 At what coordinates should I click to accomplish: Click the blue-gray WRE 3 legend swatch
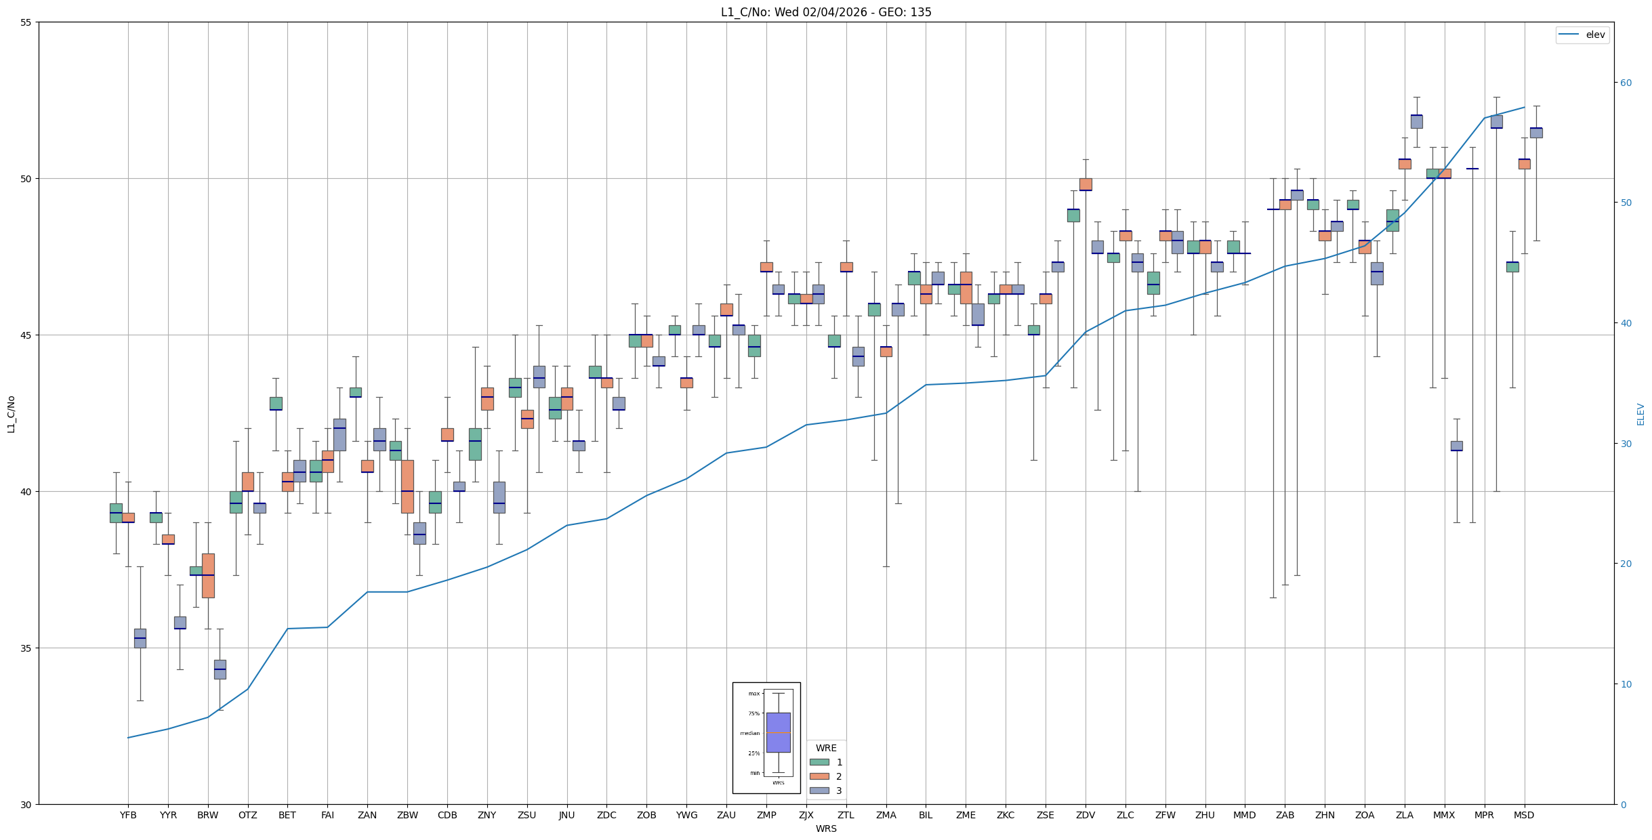pyautogui.click(x=819, y=791)
